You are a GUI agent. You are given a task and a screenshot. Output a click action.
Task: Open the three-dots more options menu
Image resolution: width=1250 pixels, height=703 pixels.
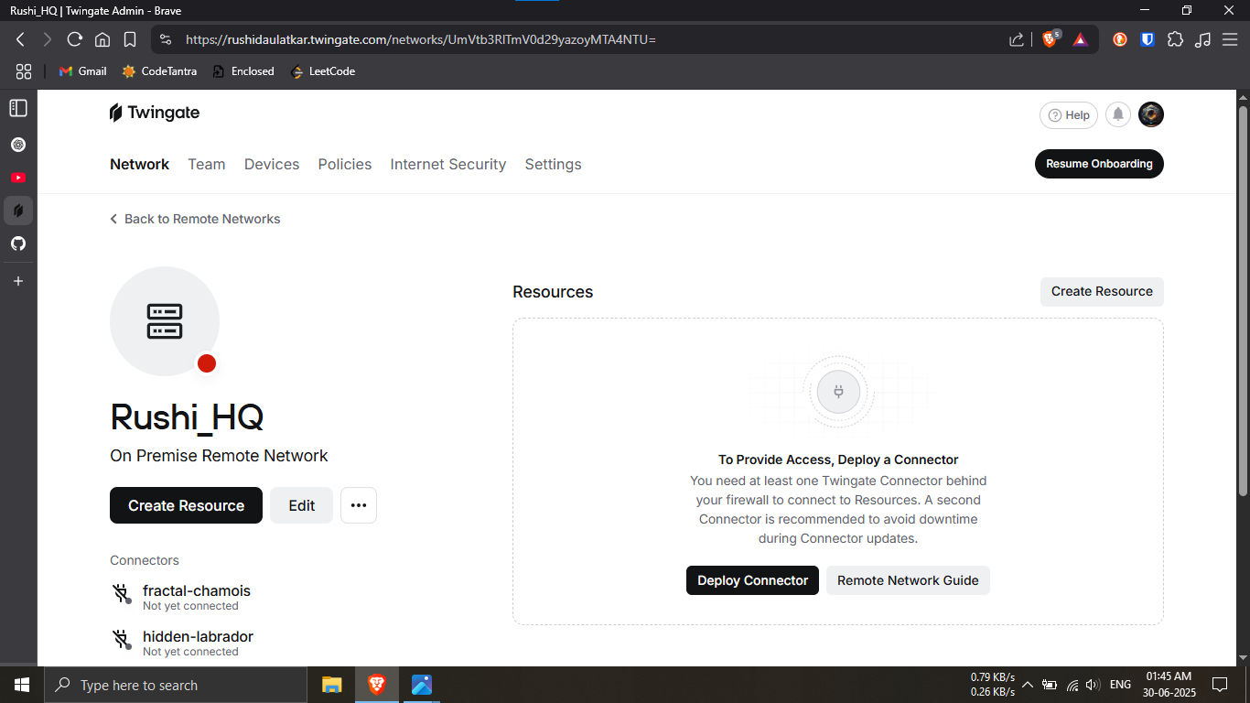359,505
